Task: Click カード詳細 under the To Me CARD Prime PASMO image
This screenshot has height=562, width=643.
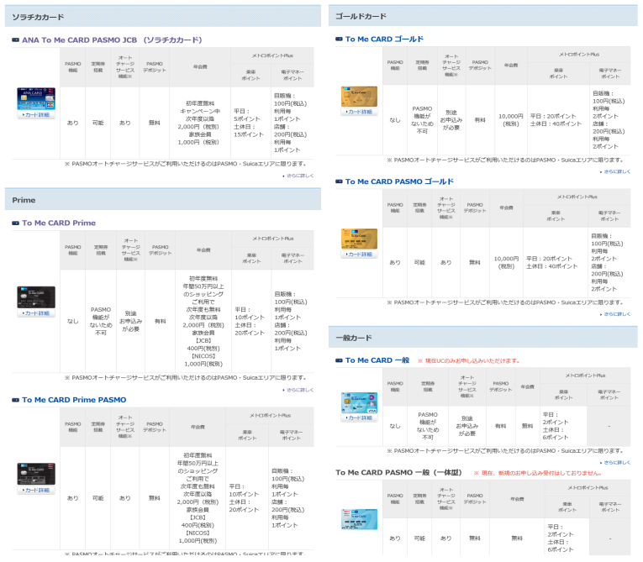Action: click(36, 491)
